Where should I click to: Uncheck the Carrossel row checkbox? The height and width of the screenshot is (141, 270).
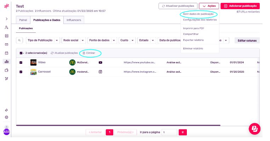(x=21, y=72)
